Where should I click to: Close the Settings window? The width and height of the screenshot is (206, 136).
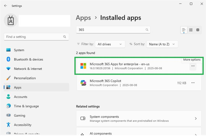point(202,4)
